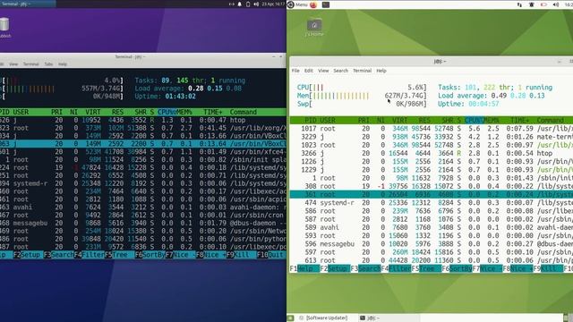Image resolution: width=573 pixels, height=322 pixels.
Task: Open Search menu in MATE terminal
Action: 340,71
